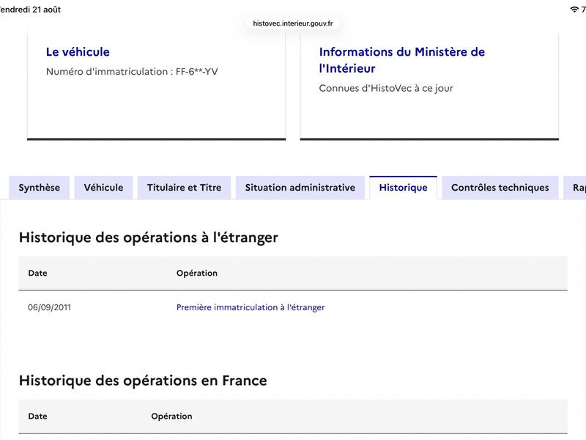The height and width of the screenshot is (440, 586).
Task: Click Connues d'HistoVec à ce jour text
Action: pos(386,88)
